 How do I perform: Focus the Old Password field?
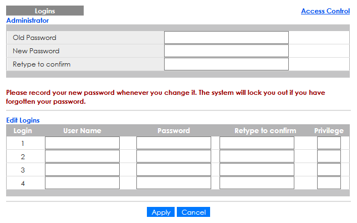tap(226, 38)
